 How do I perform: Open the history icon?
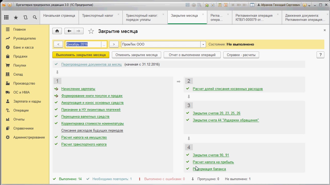coord(25,17)
